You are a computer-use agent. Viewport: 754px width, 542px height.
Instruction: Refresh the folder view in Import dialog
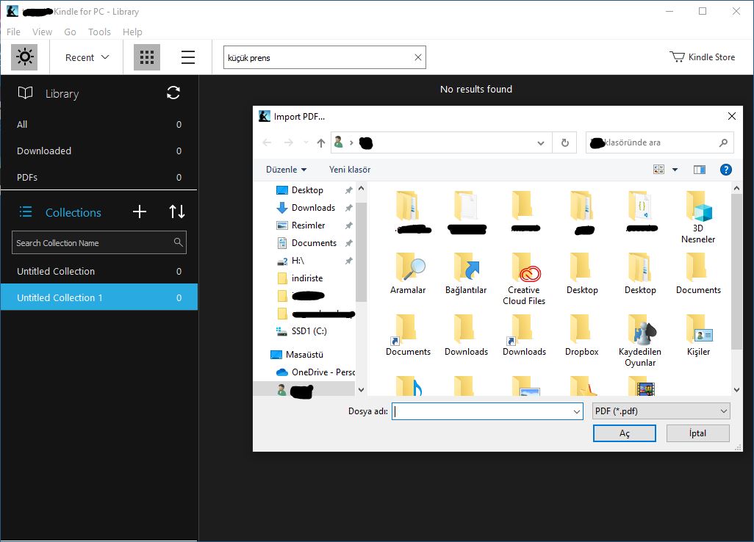[x=565, y=142]
